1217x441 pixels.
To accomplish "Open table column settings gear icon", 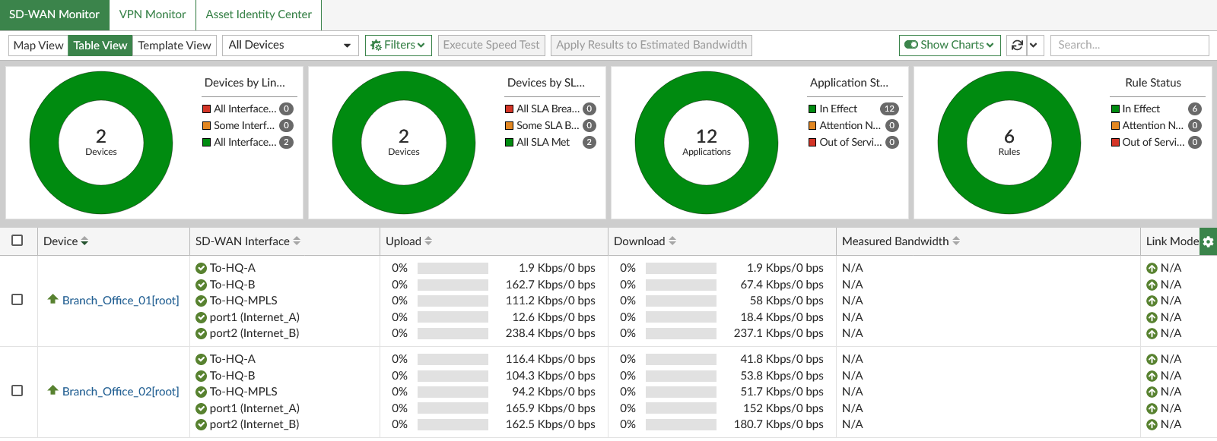I will 1208,242.
